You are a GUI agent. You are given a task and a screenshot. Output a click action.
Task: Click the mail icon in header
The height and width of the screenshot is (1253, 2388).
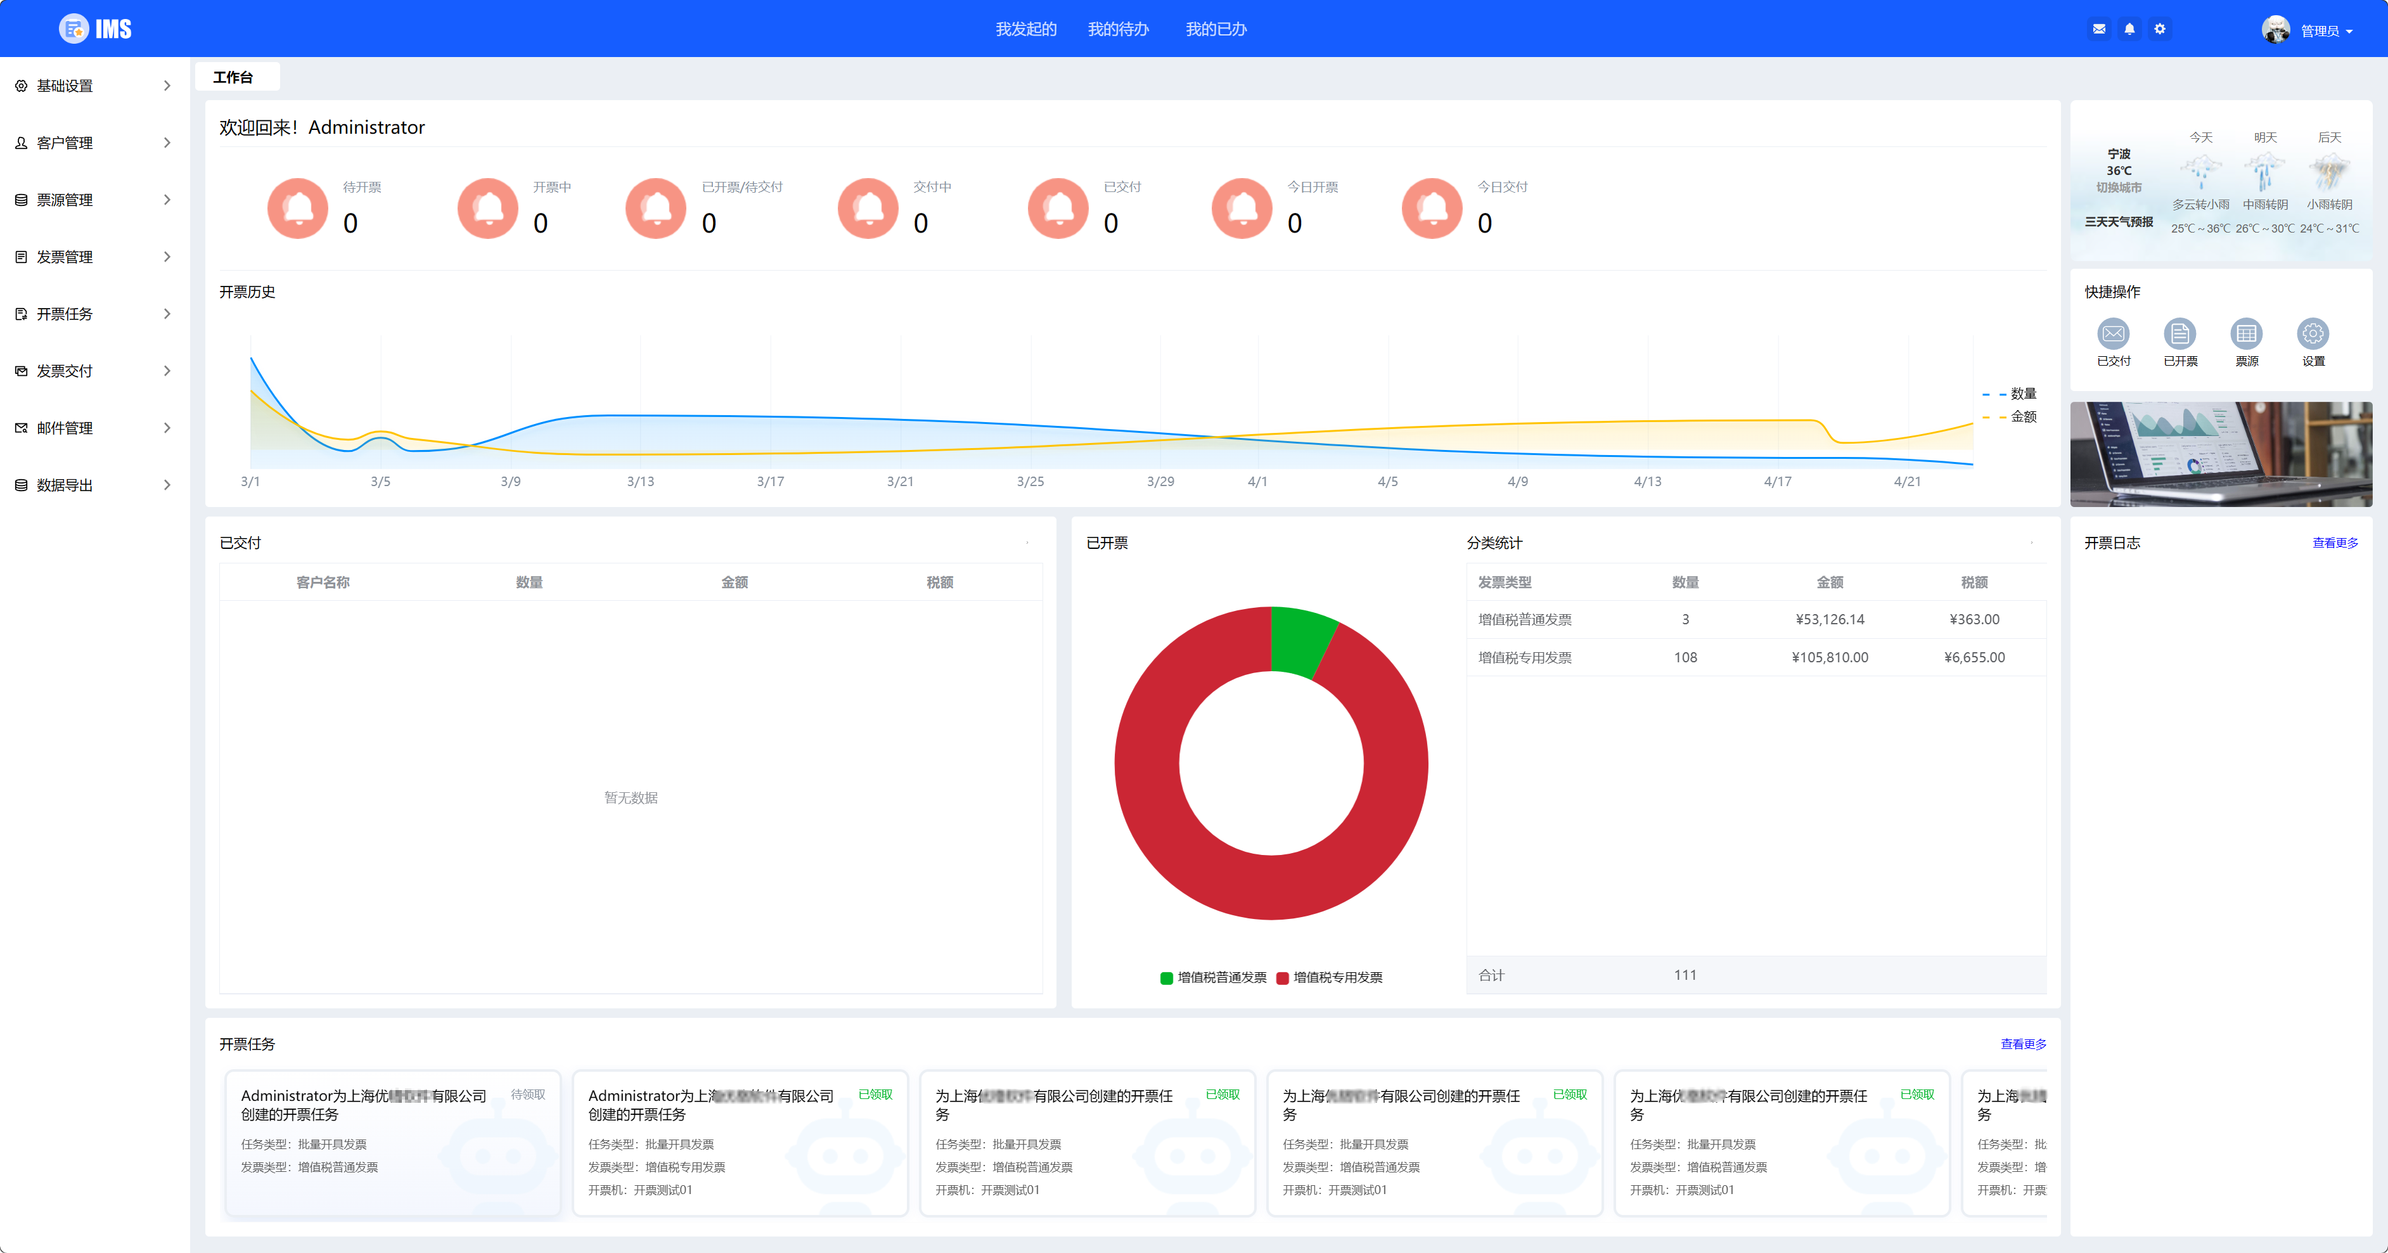coord(2099,29)
